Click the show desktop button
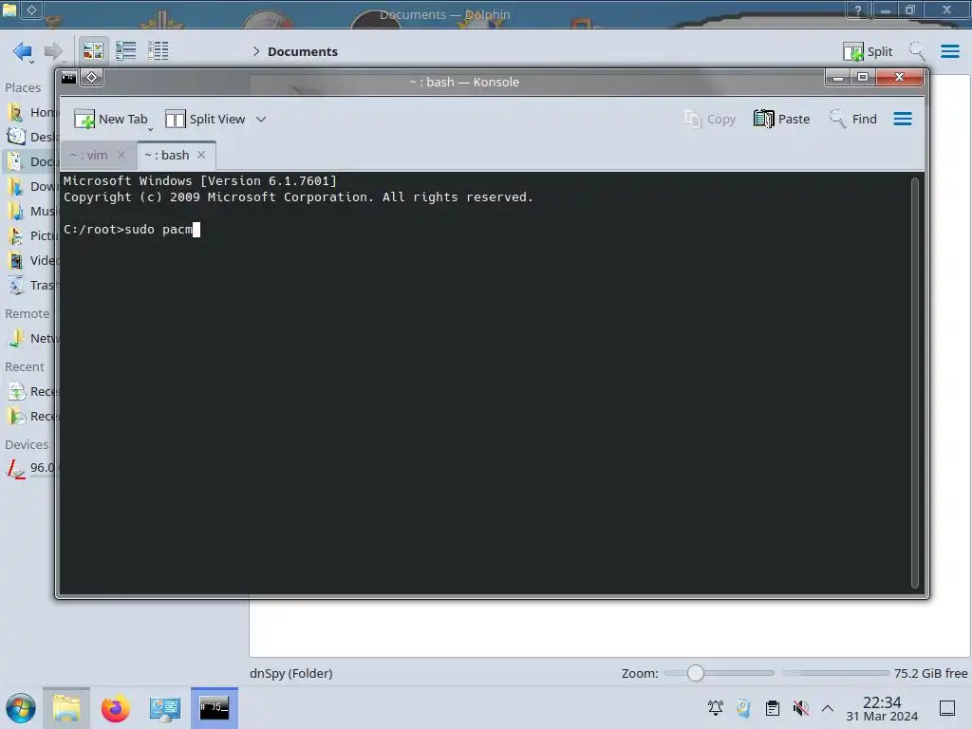 [947, 708]
